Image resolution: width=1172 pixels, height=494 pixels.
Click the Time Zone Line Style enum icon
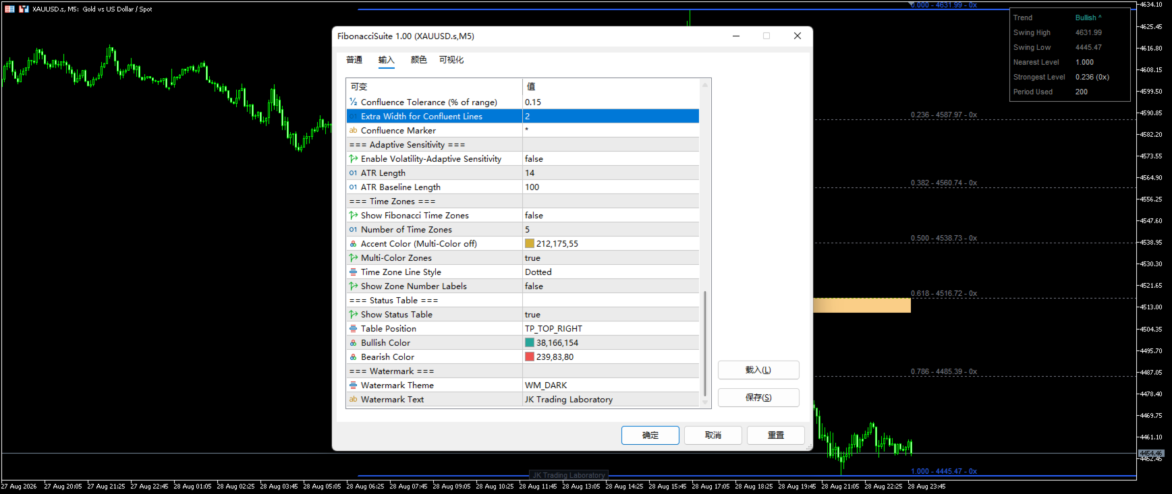tap(353, 272)
